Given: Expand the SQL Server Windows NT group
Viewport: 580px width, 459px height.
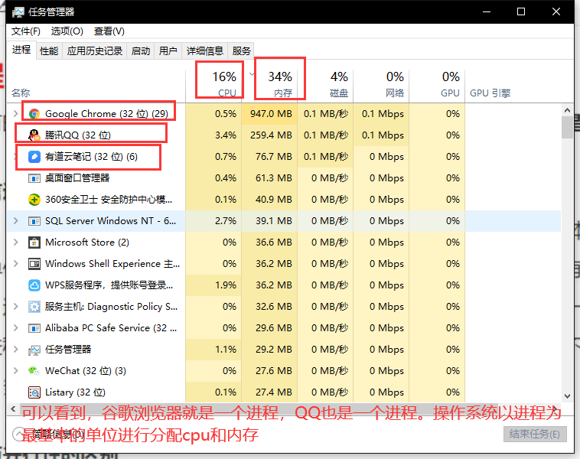Looking at the screenshot, I should point(15,221).
